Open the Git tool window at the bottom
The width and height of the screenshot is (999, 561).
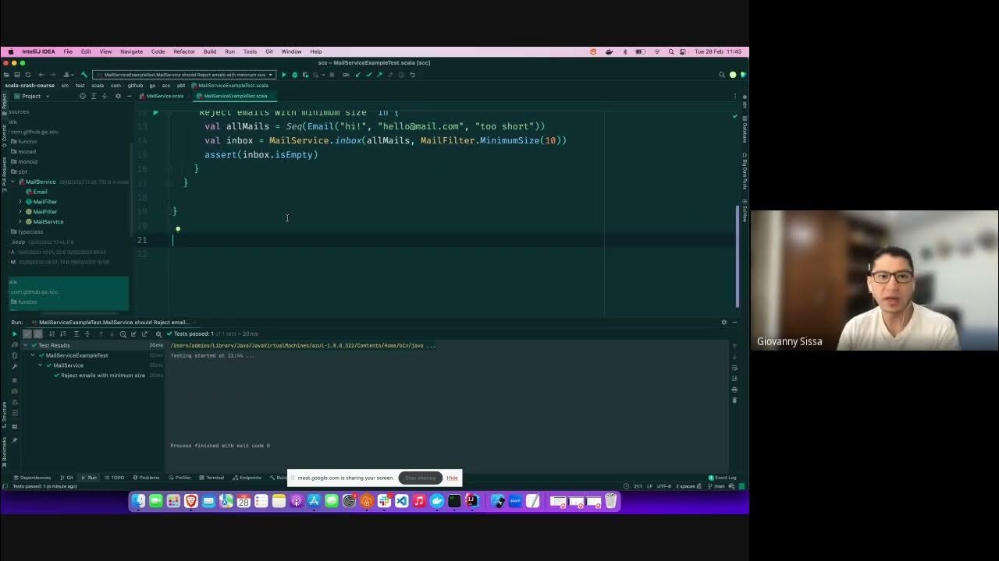click(x=68, y=477)
